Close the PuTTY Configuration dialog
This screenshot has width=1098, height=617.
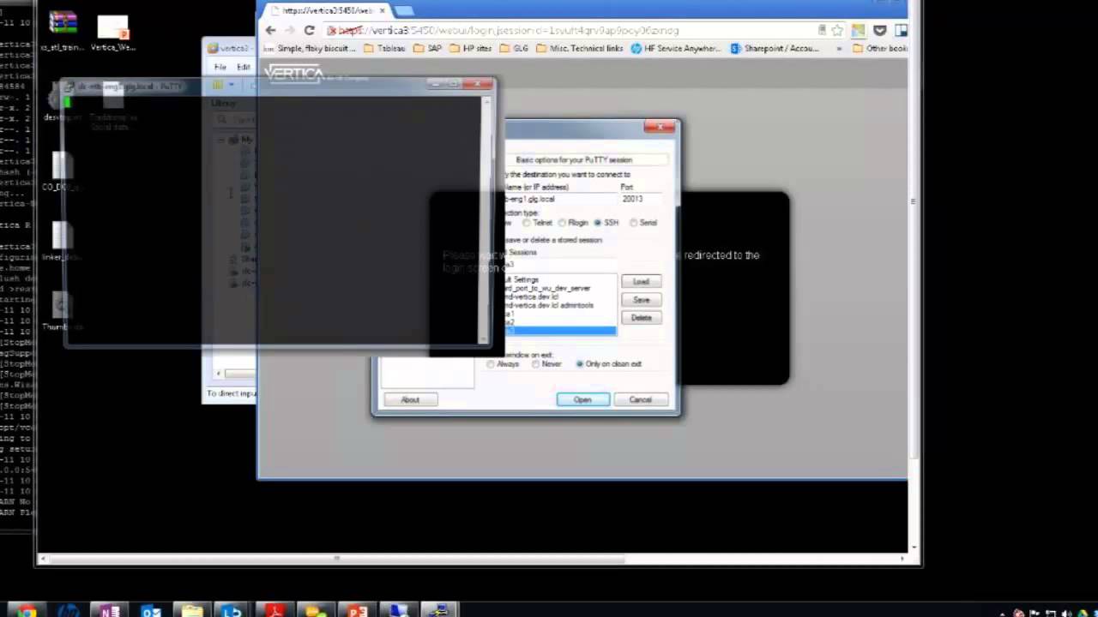[660, 128]
